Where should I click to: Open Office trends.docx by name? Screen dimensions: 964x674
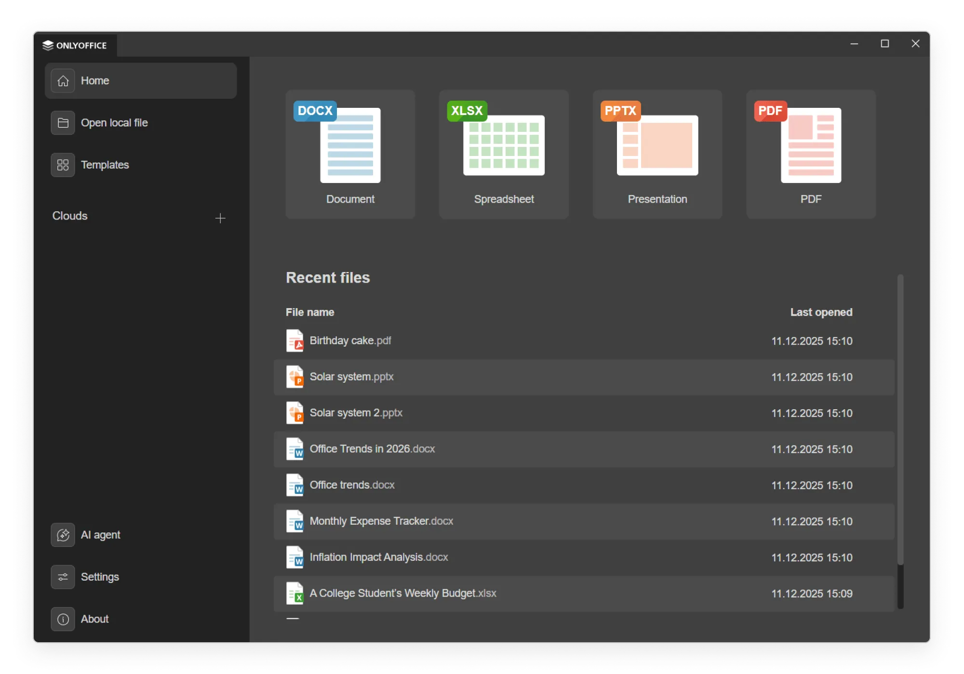352,485
